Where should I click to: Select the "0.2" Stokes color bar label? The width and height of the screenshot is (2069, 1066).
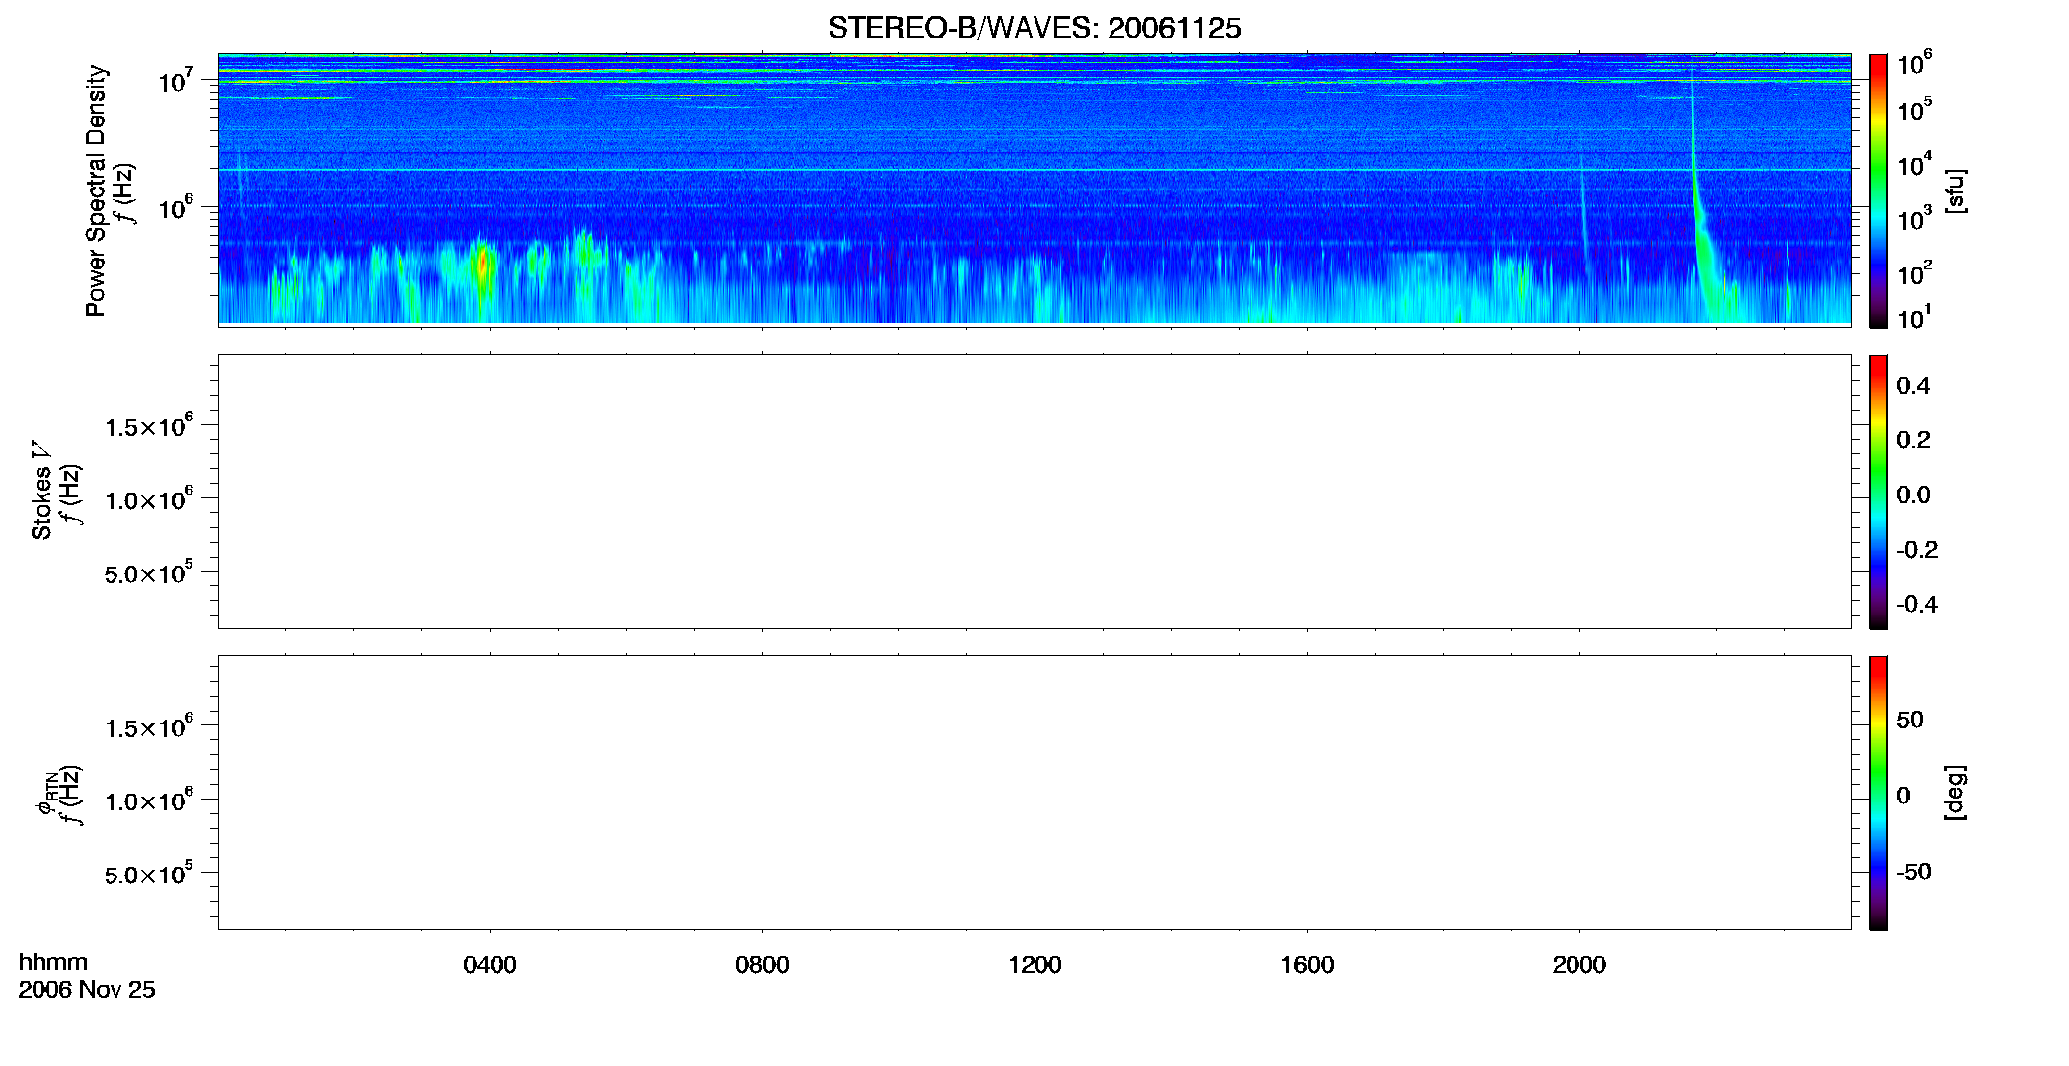point(1913,440)
